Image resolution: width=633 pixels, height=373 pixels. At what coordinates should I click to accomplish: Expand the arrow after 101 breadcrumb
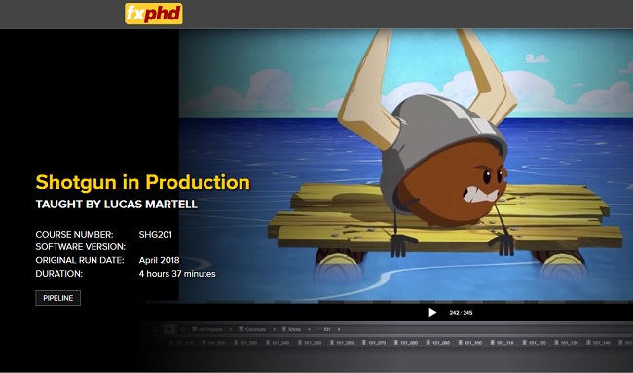tap(339, 329)
